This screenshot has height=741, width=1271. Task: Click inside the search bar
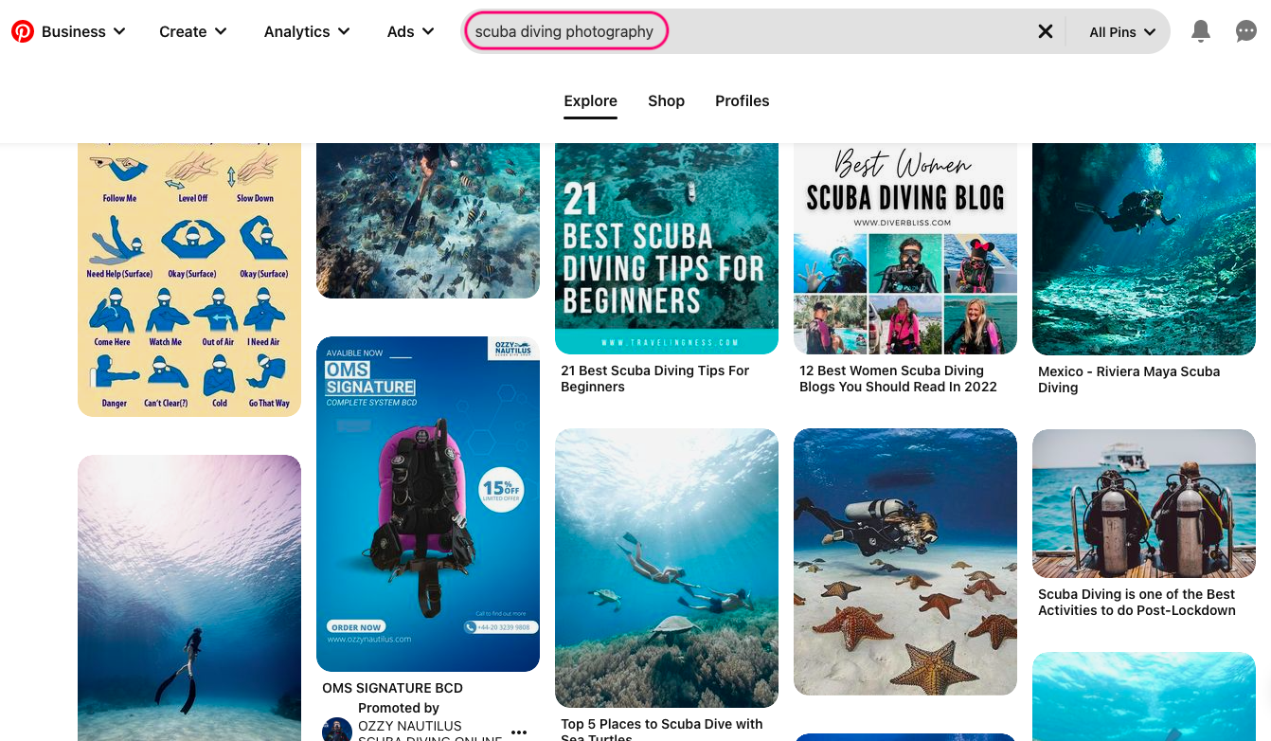pyautogui.click(x=565, y=30)
